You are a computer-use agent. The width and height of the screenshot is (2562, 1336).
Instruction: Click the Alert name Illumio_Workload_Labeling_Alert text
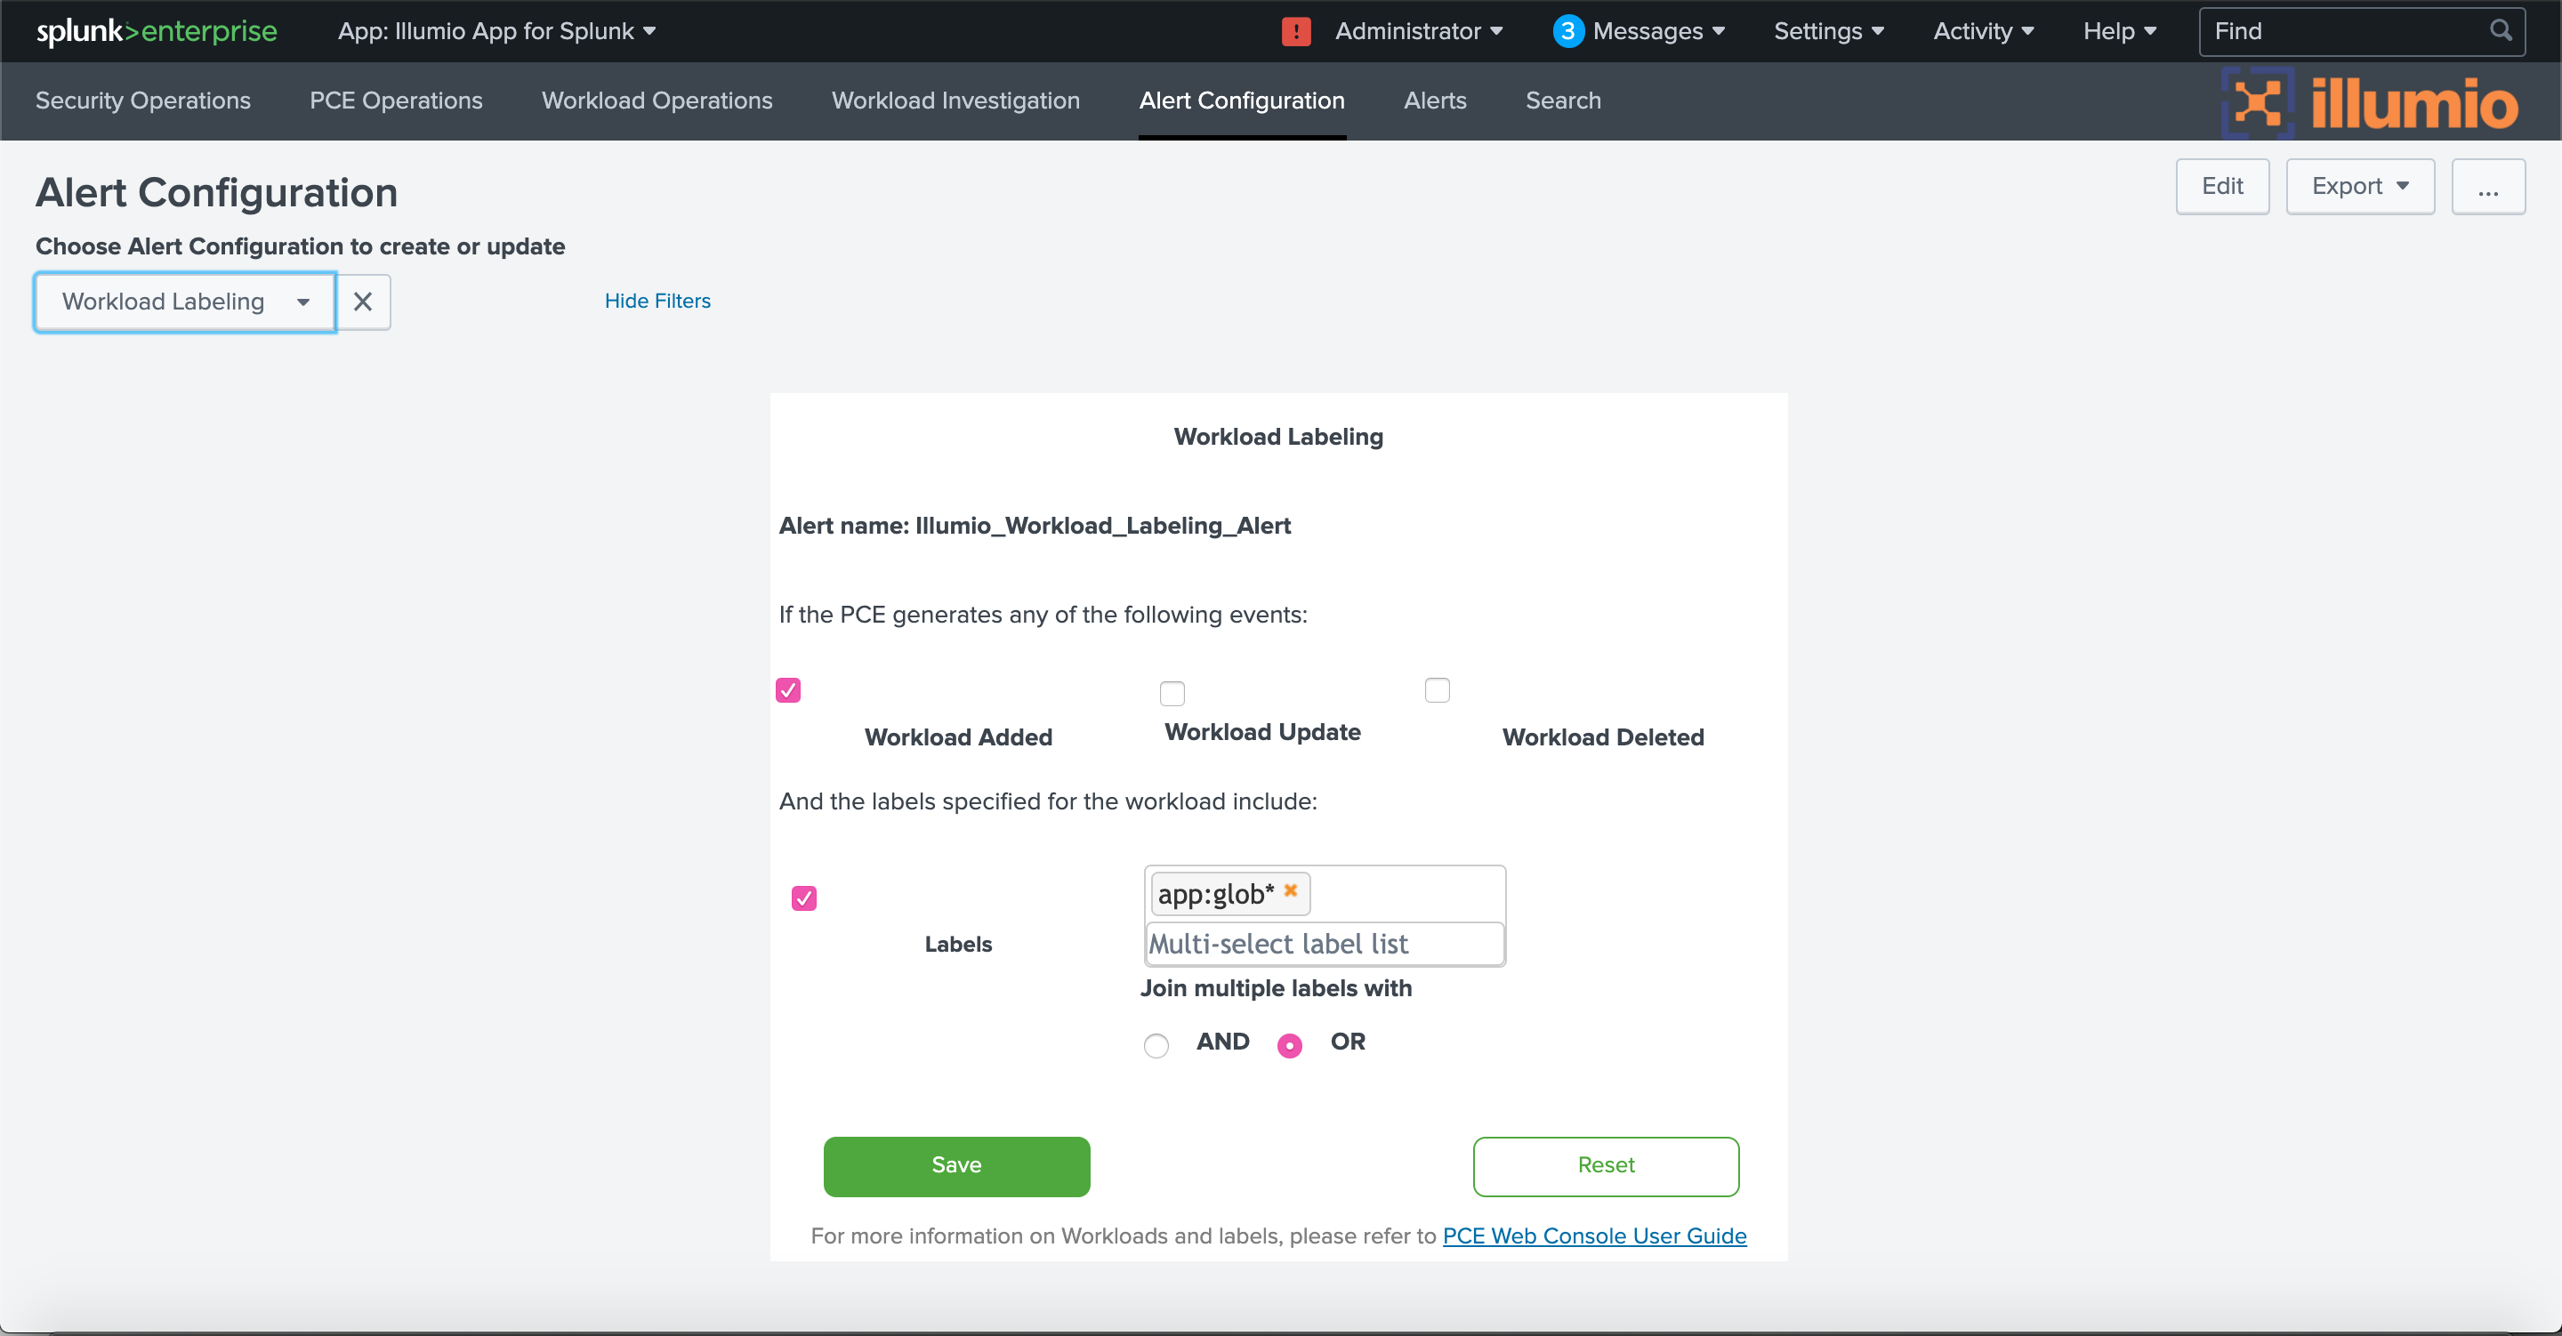pos(1035,526)
